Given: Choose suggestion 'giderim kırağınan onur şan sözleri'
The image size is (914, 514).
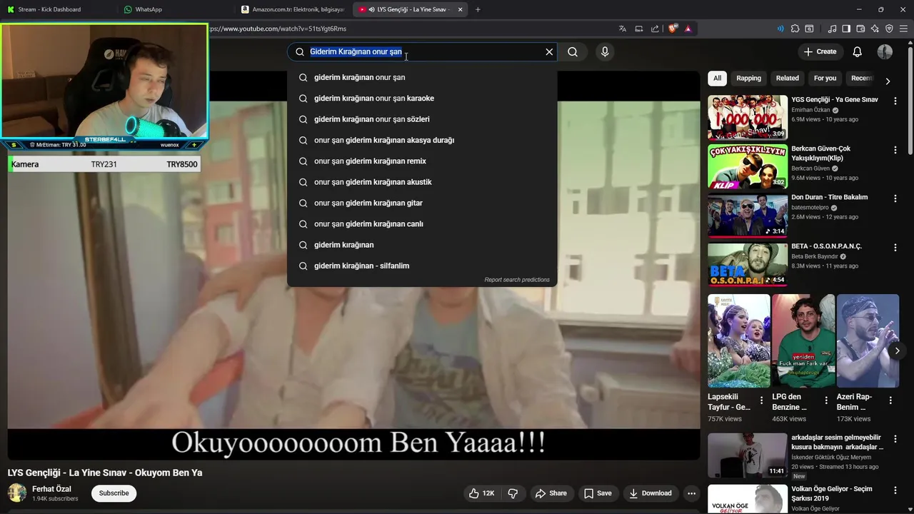Looking at the screenshot, I should [422, 119].
